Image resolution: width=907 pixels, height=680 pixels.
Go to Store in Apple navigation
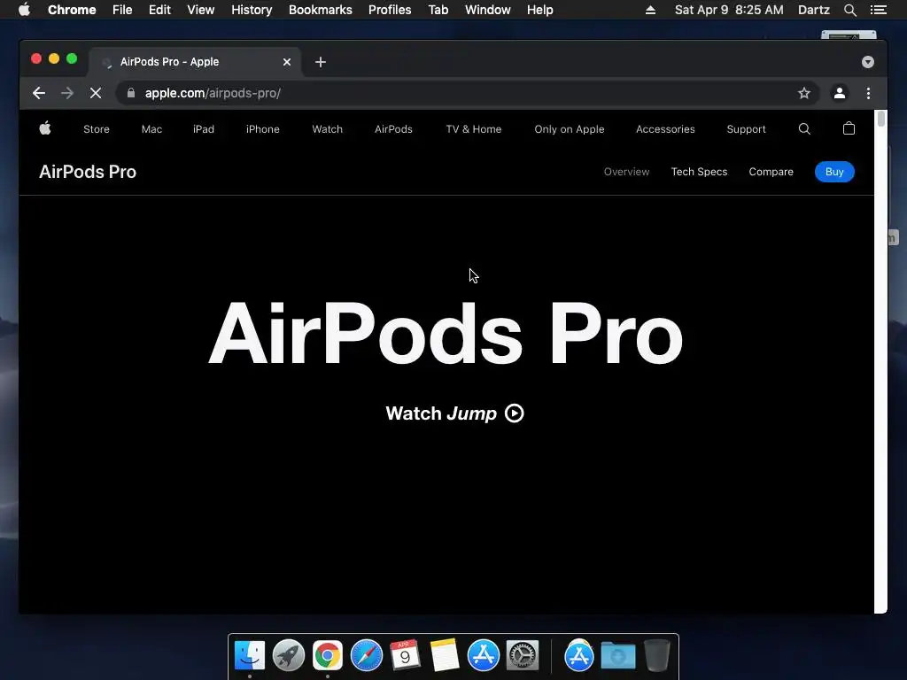pyautogui.click(x=97, y=129)
